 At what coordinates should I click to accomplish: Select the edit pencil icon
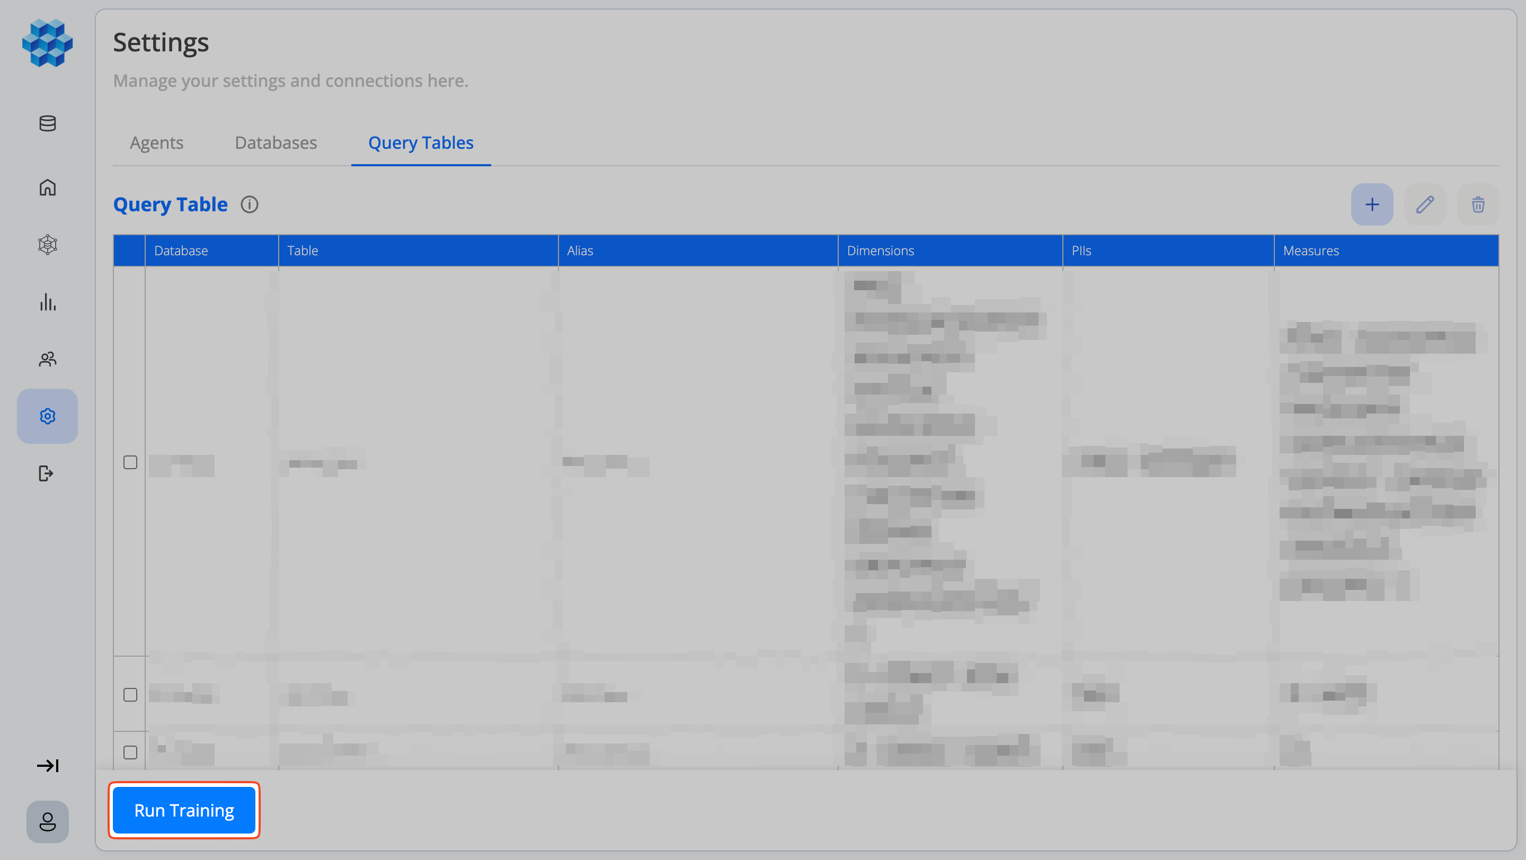(x=1425, y=204)
